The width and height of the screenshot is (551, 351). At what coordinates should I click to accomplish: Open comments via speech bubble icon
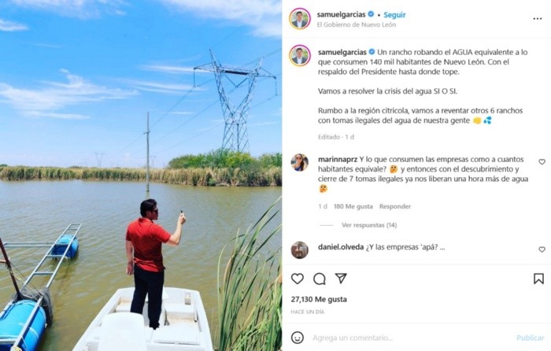(320, 279)
